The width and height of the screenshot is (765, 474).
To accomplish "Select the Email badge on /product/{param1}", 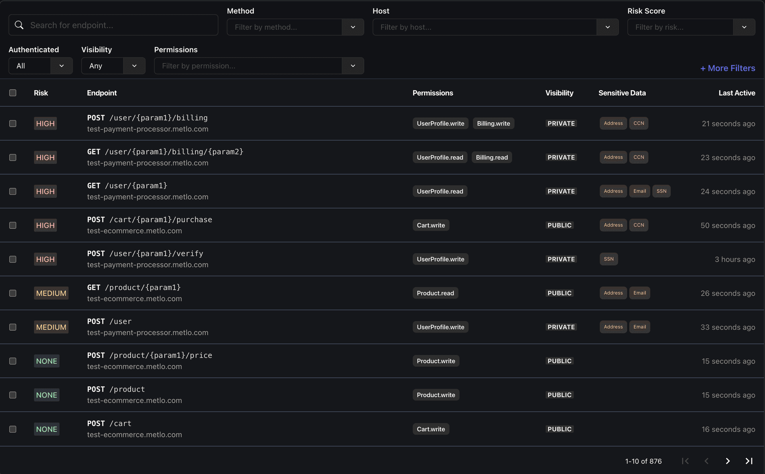I will pyautogui.click(x=639, y=293).
